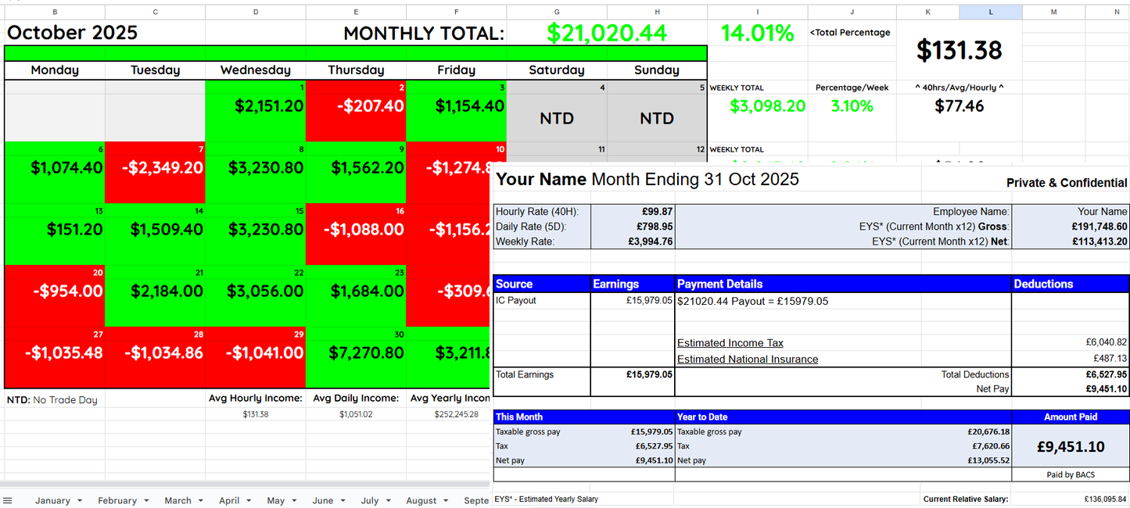Click the Estimated Income Tax link
This screenshot has height=508, width=1130.
(729, 342)
